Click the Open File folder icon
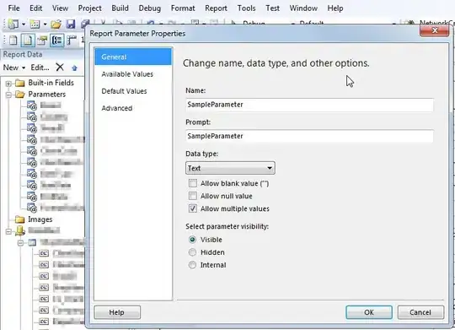 56,24
